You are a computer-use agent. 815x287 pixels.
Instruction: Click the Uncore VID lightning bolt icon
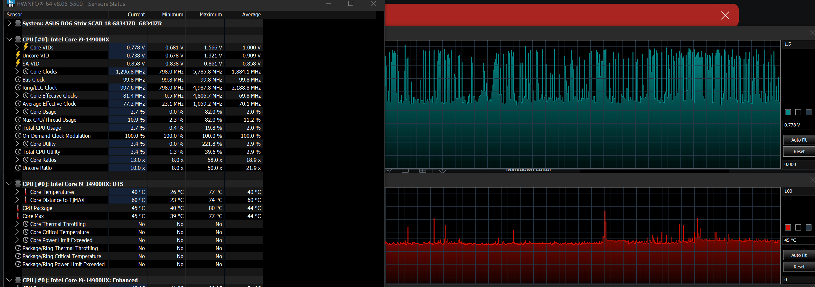click(18, 55)
